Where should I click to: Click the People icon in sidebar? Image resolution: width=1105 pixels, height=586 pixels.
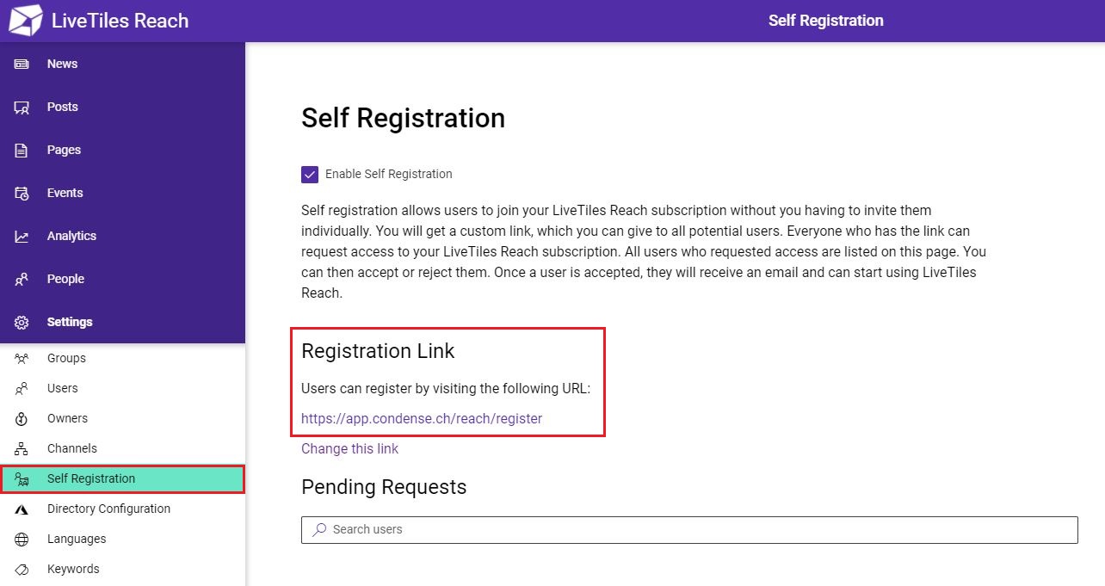click(22, 280)
